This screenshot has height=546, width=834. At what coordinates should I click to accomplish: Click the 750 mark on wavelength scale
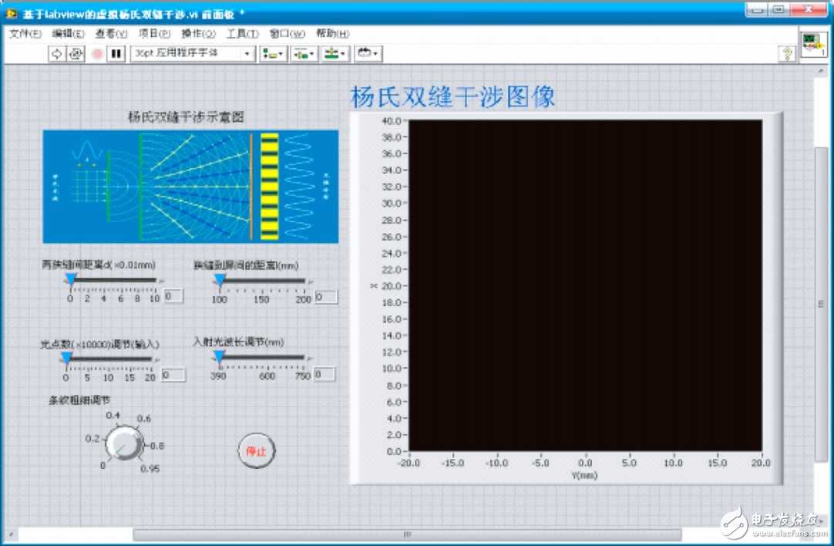(303, 376)
